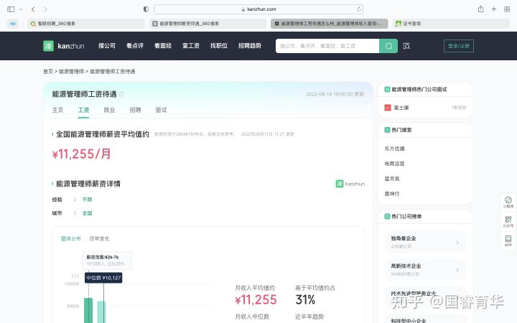Viewport: 517px width, 323px height.
Task: Click the Safari sidebar toggle icon
Action: 11,9
